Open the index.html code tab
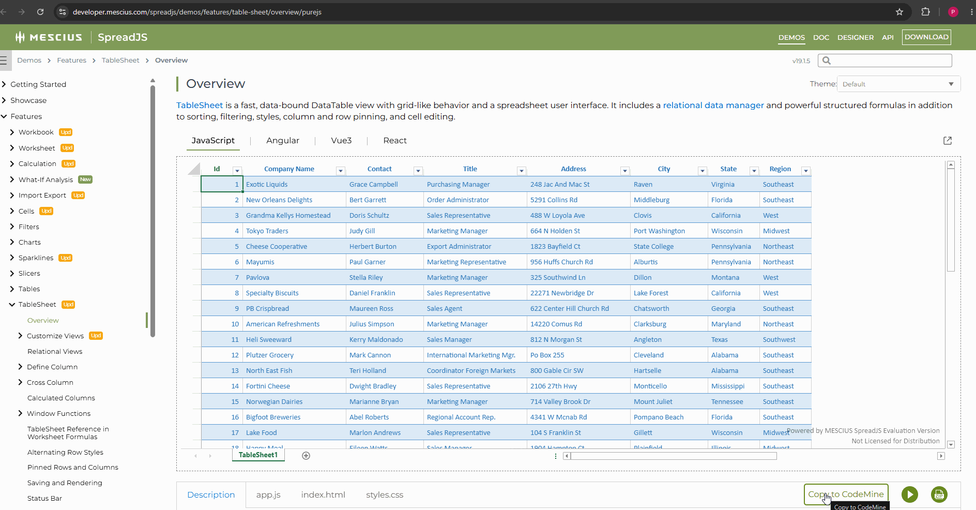Image resolution: width=976 pixels, height=510 pixels. (323, 495)
